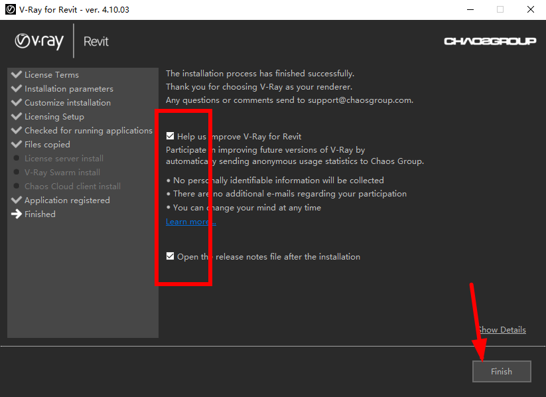Click the checkmark beside License Terms
The width and height of the screenshot is (546, 397).
click(17, 74)
